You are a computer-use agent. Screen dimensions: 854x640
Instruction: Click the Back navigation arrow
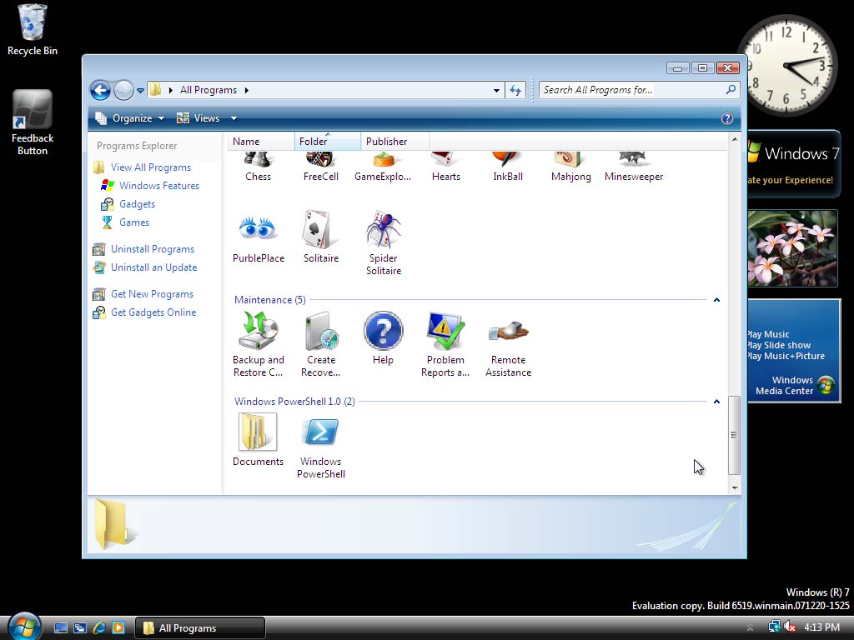coord(101,90)
